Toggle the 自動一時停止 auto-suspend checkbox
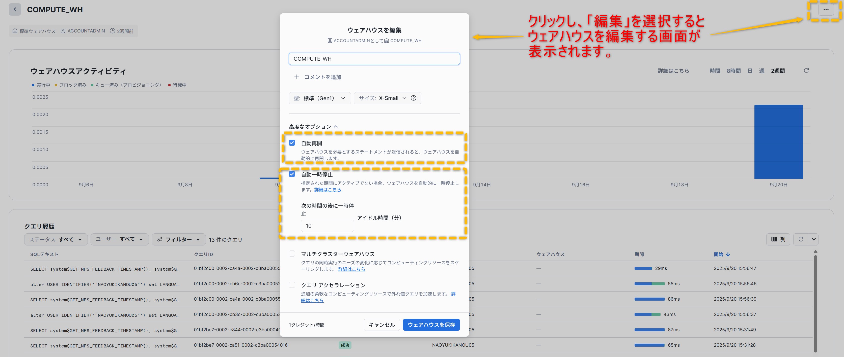 coord(292,174)
